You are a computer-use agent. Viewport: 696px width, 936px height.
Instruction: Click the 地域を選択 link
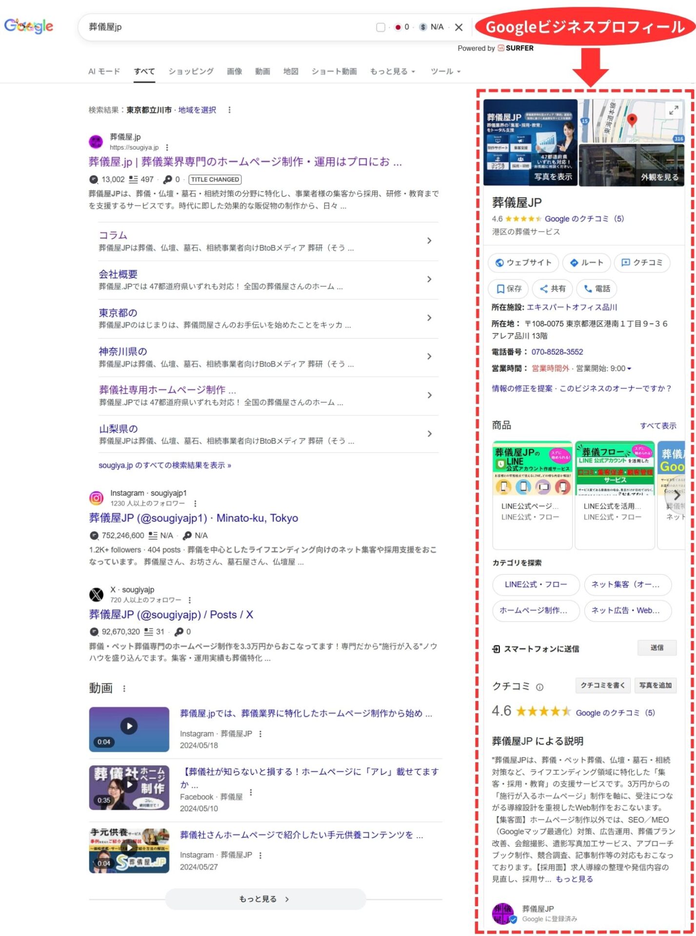[197, 110]
